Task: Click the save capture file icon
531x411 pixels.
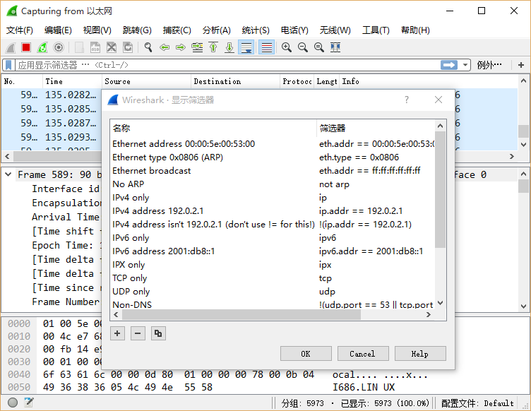Action: pyautogui.click(x=95, y=47)
